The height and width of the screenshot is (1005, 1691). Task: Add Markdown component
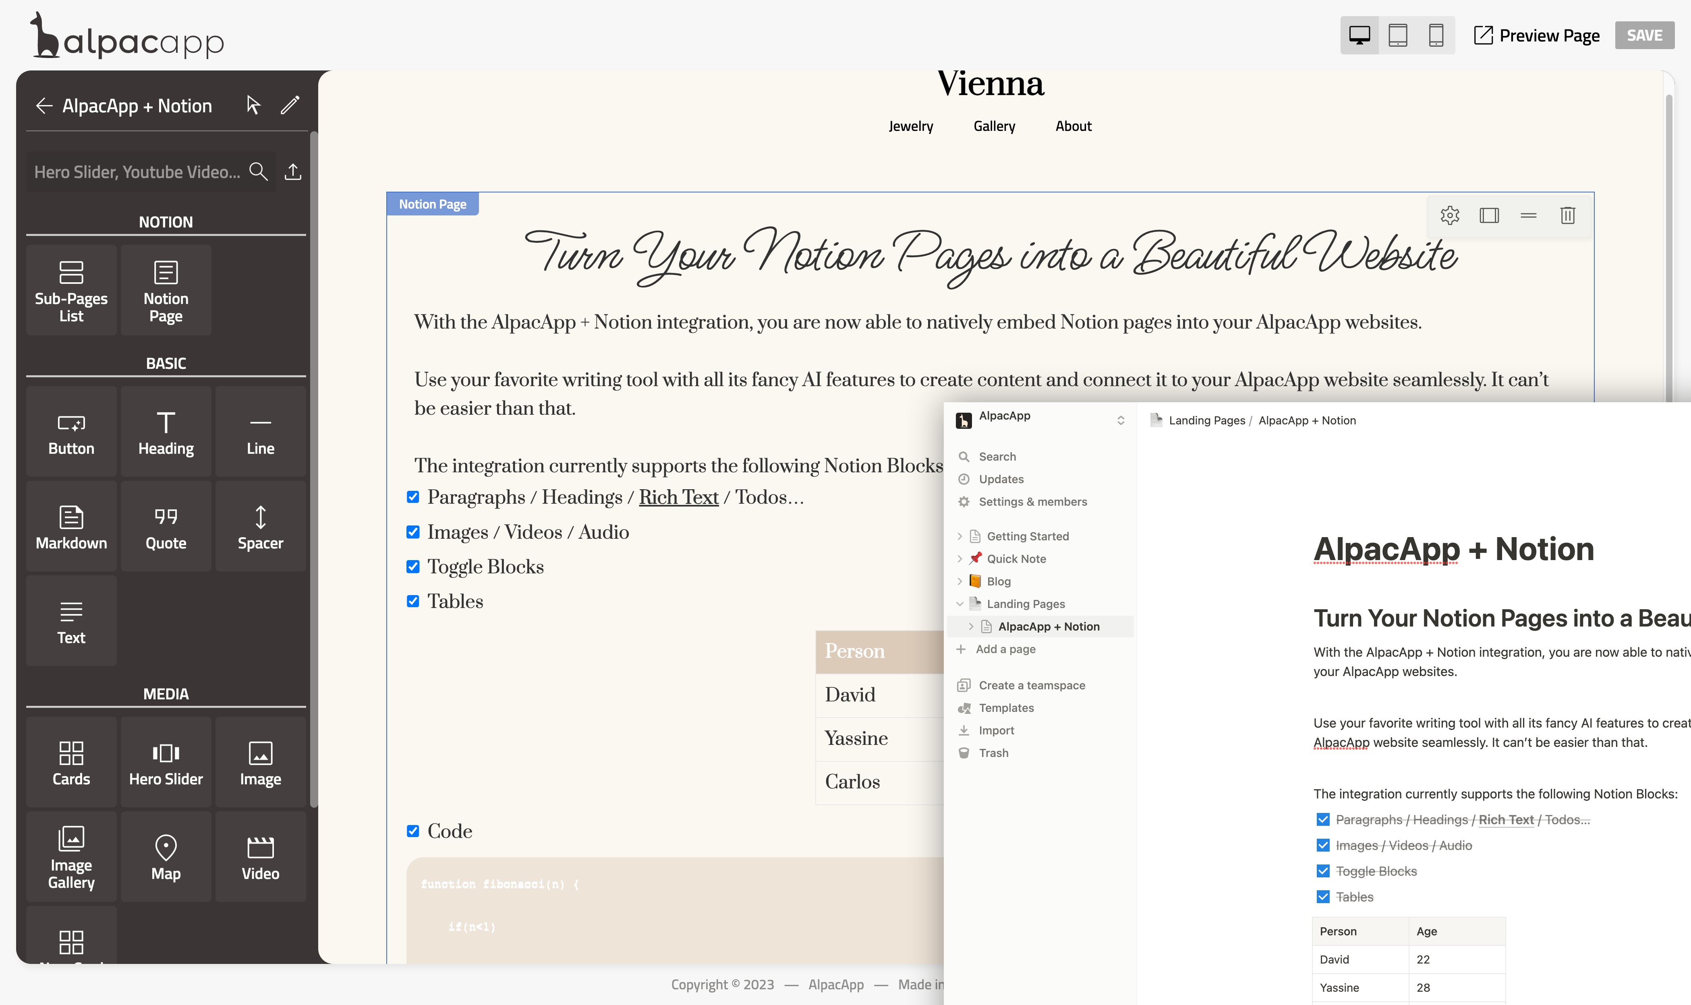(x=71, y=526)
